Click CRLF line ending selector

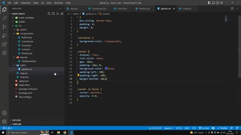[187, 128]
